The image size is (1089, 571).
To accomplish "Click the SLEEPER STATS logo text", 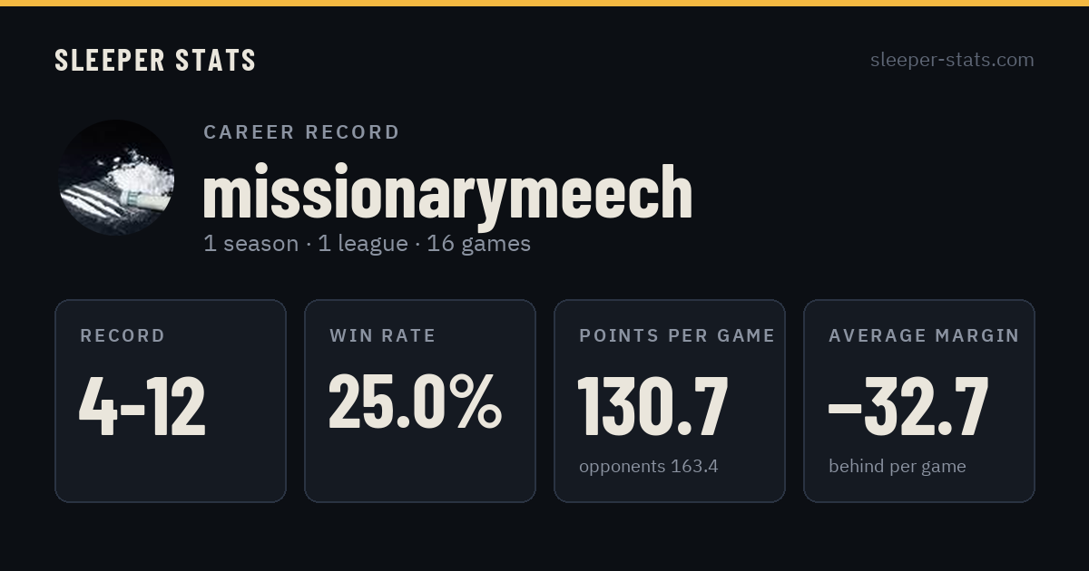I will [155, 60].
